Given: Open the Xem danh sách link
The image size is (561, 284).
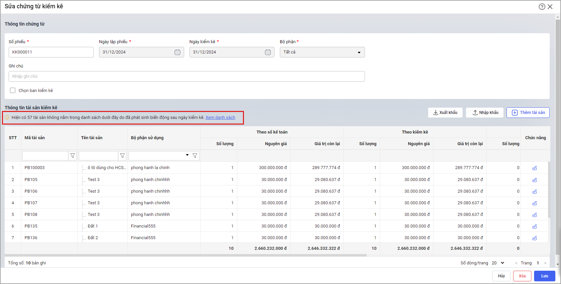Looking at the screenshot, I should (220, 118).
